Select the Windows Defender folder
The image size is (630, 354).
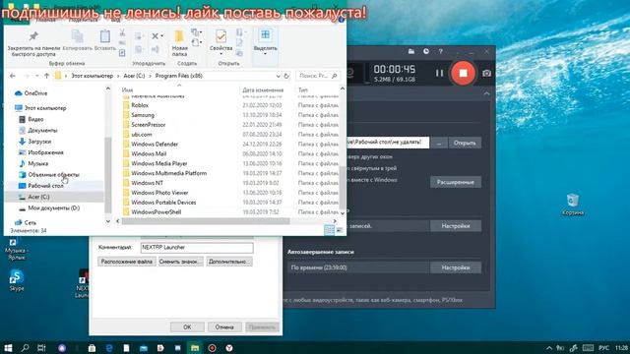click(x=155, y=145)
